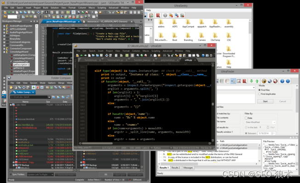Viewport: 300px width, 183px height.
Task: Click the red search document icon in UltraSentry toolbar
Action: pyautogui.click(x=158, y=16)
